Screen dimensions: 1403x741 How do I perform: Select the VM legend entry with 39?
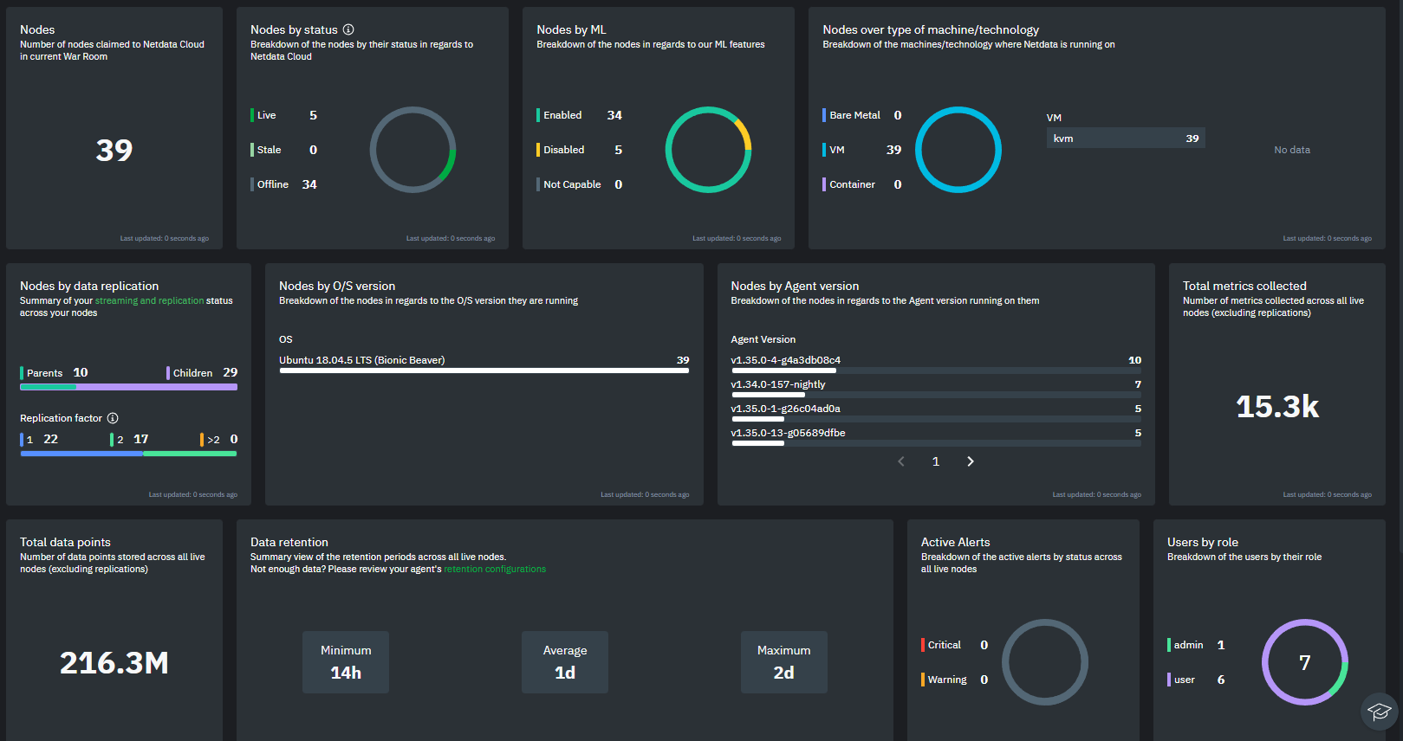pyautogui.click(x=862, y=150)
